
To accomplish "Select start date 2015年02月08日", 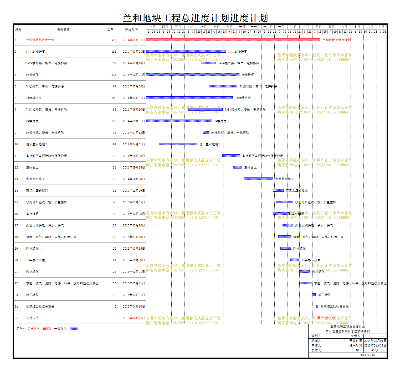I will tap(134, 260).
